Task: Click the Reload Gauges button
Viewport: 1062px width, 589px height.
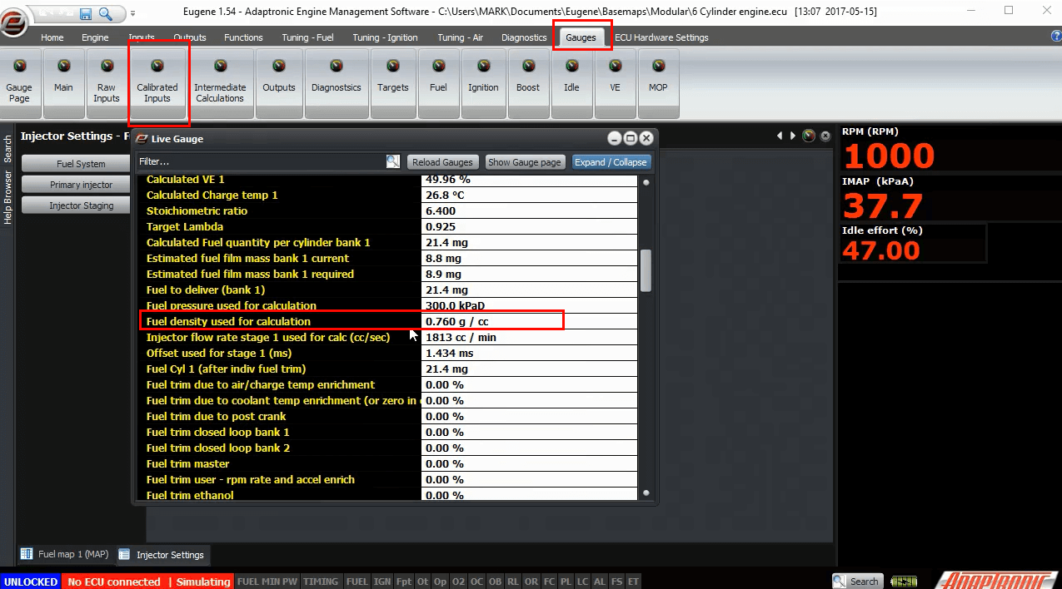Action: 442,162
